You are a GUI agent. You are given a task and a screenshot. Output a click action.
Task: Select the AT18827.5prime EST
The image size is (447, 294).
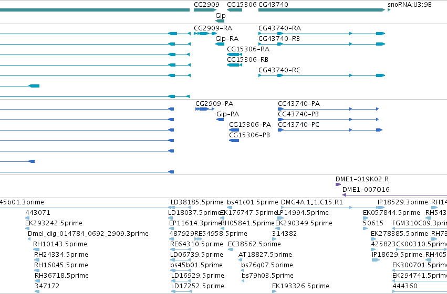coord(265,255)
